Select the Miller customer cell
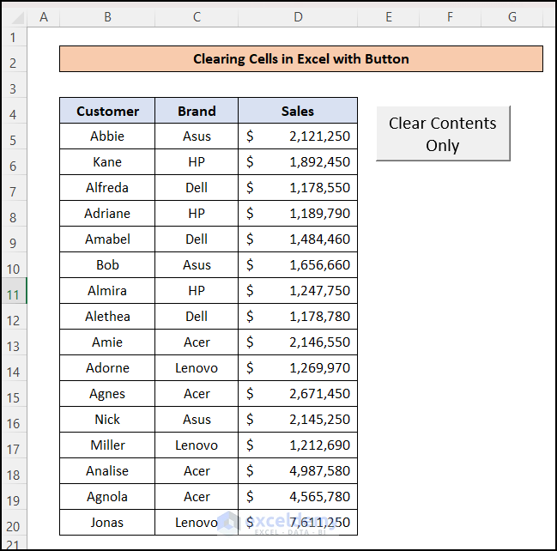Screen dimensions: 557x551 click(x=107, y=445)
